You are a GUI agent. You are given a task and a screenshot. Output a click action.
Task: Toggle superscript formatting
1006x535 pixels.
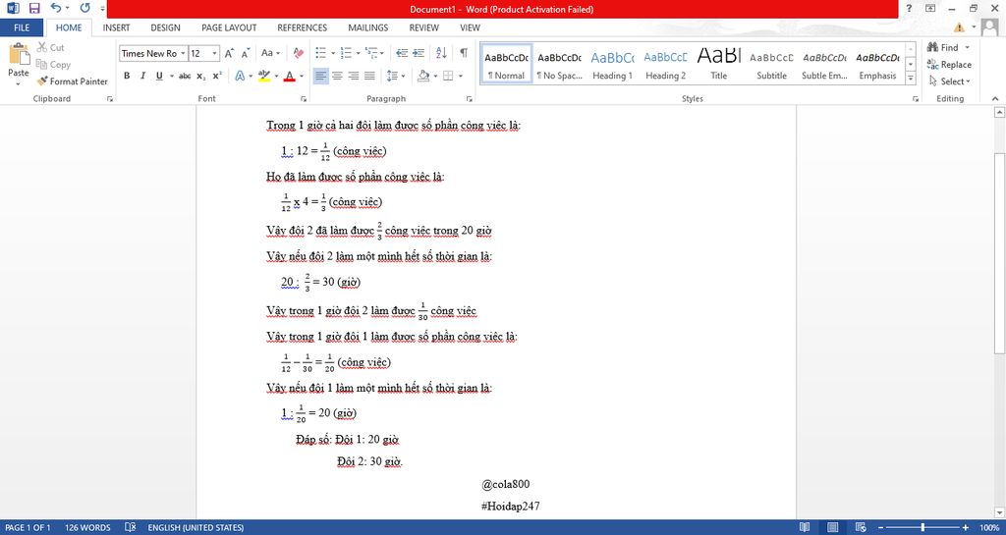(217, 76)
